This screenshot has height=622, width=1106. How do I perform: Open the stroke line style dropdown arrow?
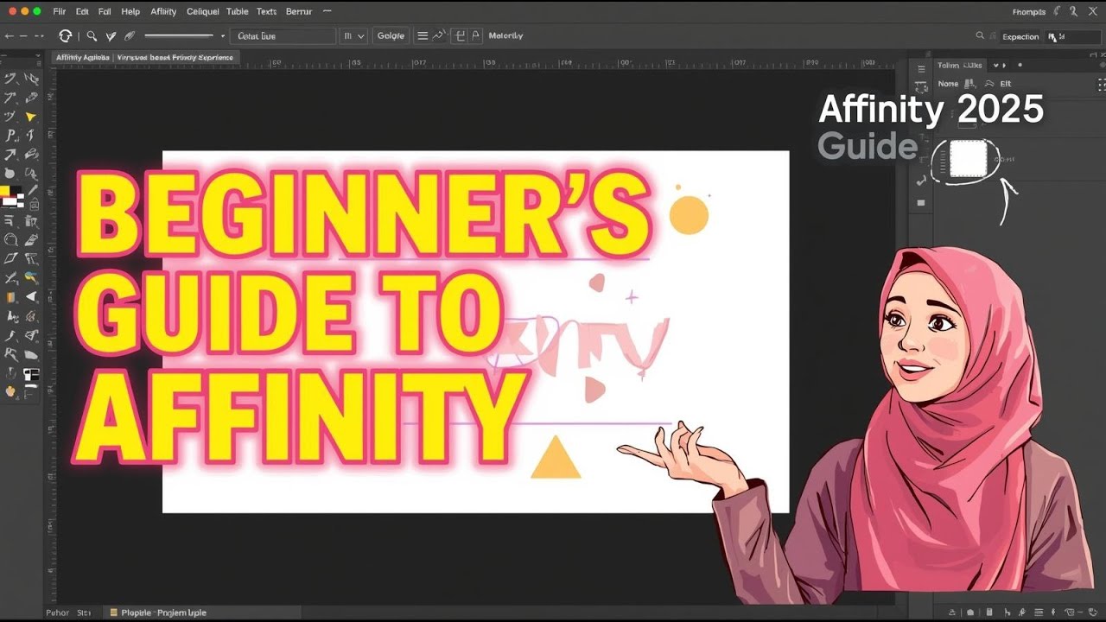[x=223, y=36]
